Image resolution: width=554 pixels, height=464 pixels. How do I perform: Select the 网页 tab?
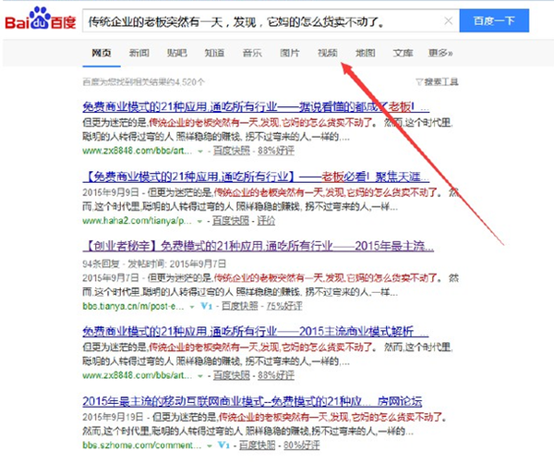pos(102,53)
